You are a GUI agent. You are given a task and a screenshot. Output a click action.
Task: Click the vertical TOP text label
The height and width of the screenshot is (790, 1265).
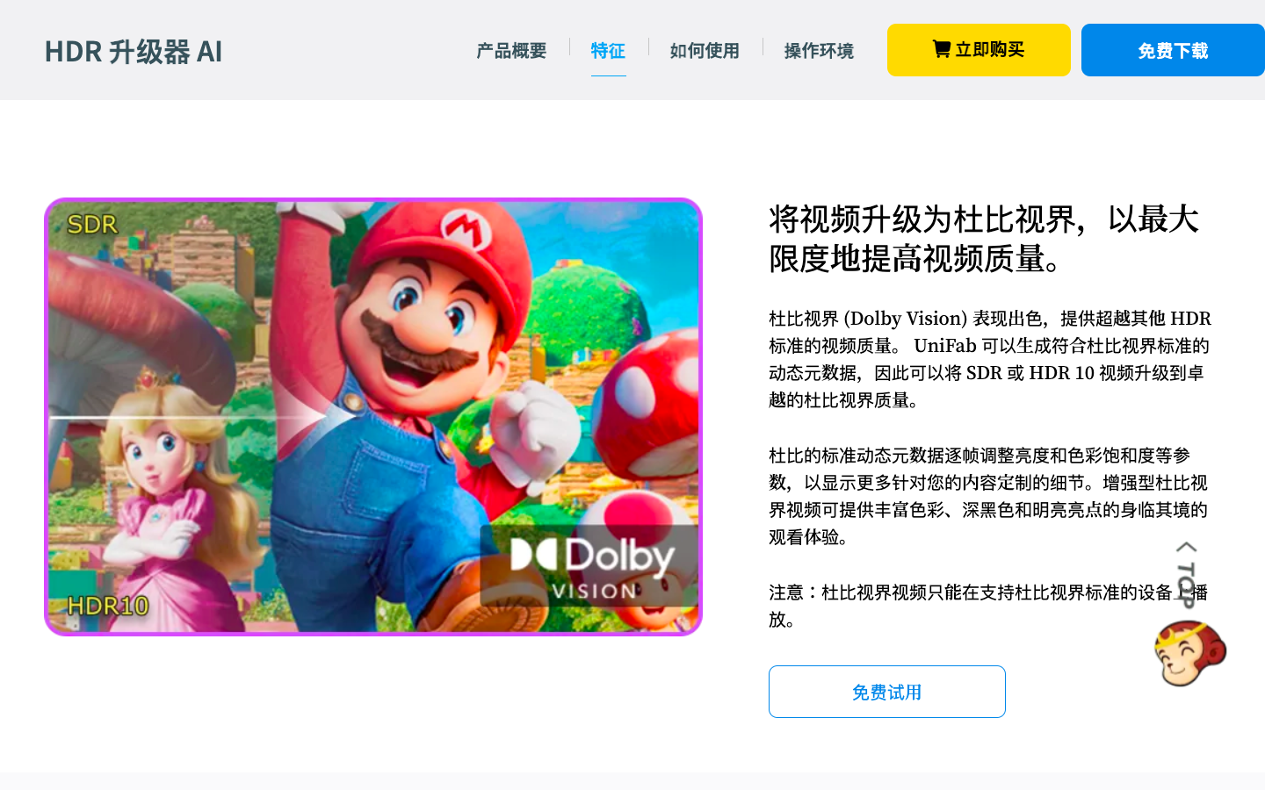[1186, 585]
